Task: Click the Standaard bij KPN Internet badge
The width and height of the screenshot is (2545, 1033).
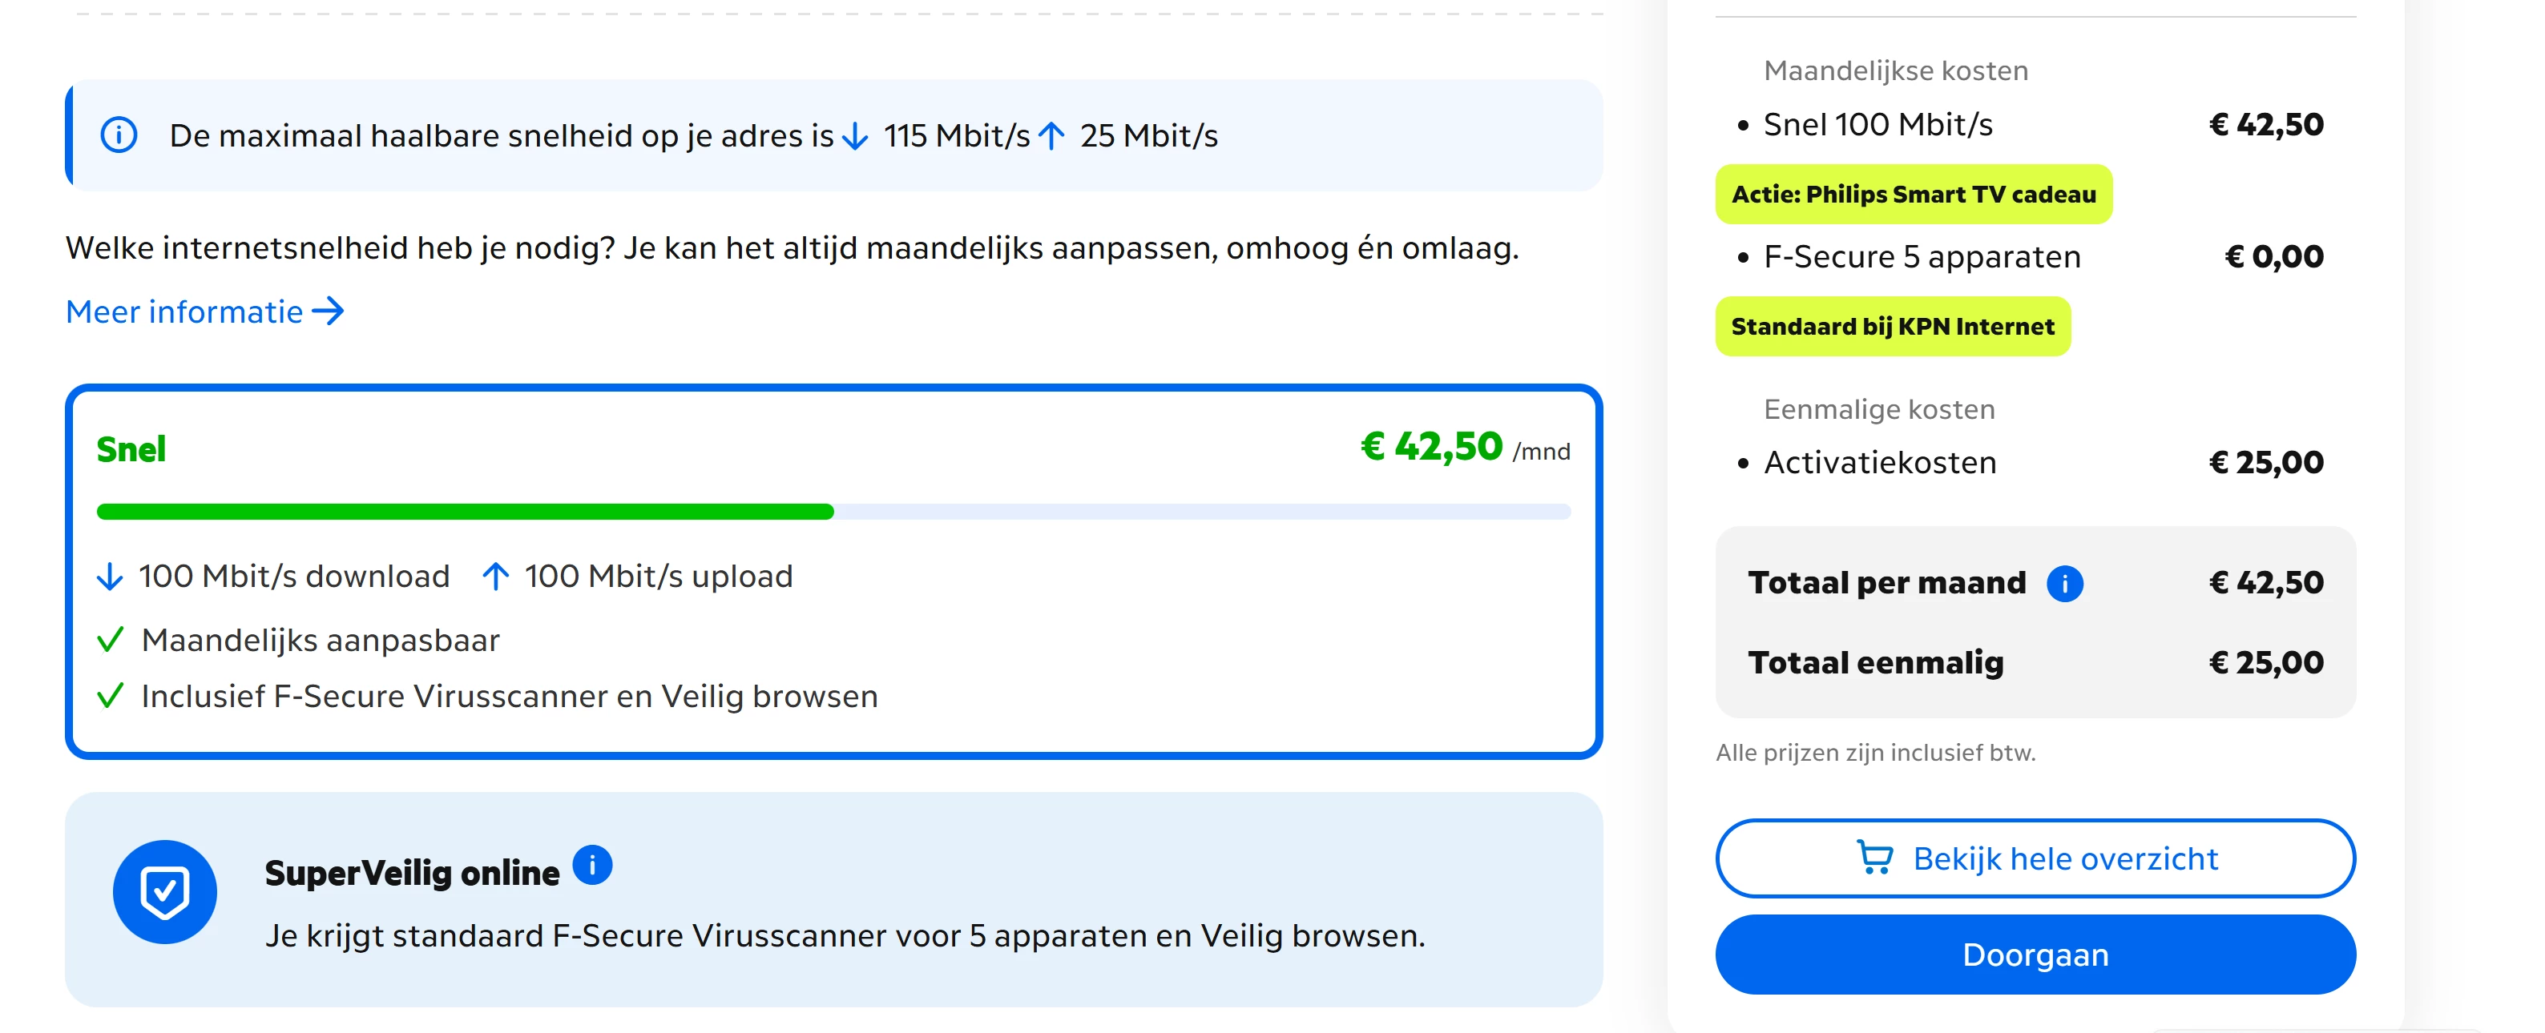Action: [x=1892, y=327]
